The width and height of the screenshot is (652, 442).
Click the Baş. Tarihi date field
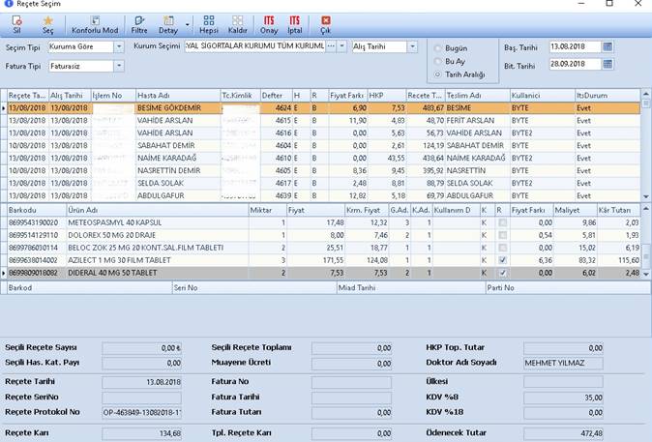[x=575, y=46]
